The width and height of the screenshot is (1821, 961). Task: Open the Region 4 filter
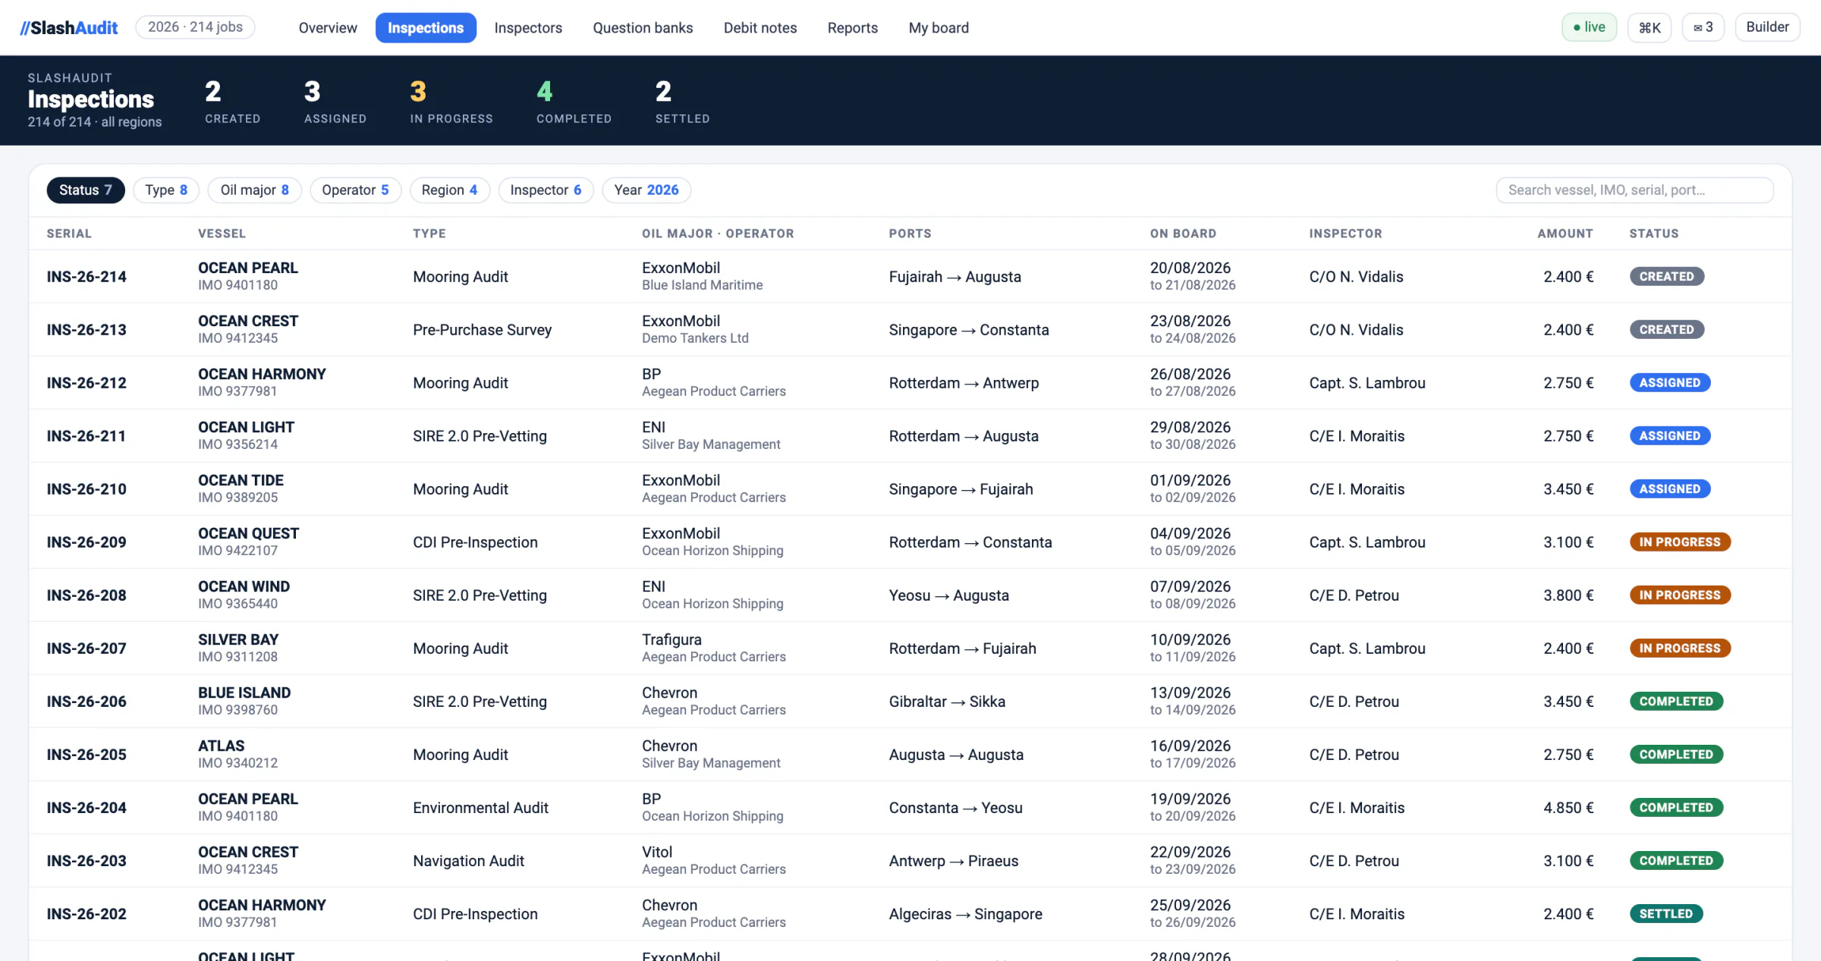coord(449,190)
